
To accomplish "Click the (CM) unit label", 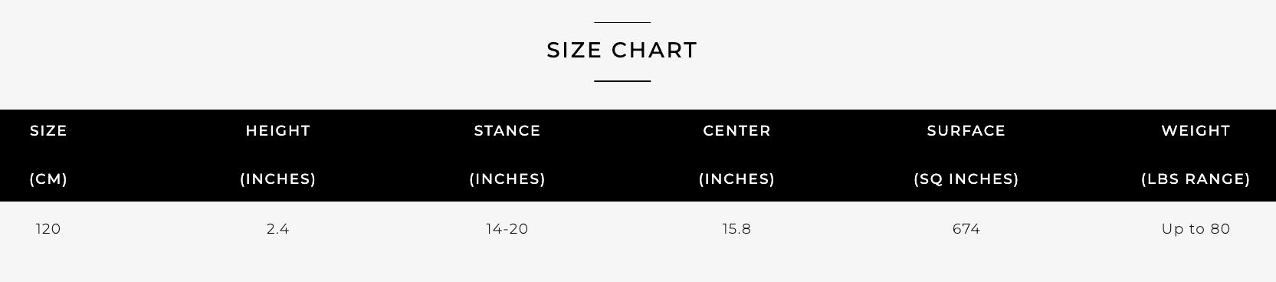I will [48, 179].
